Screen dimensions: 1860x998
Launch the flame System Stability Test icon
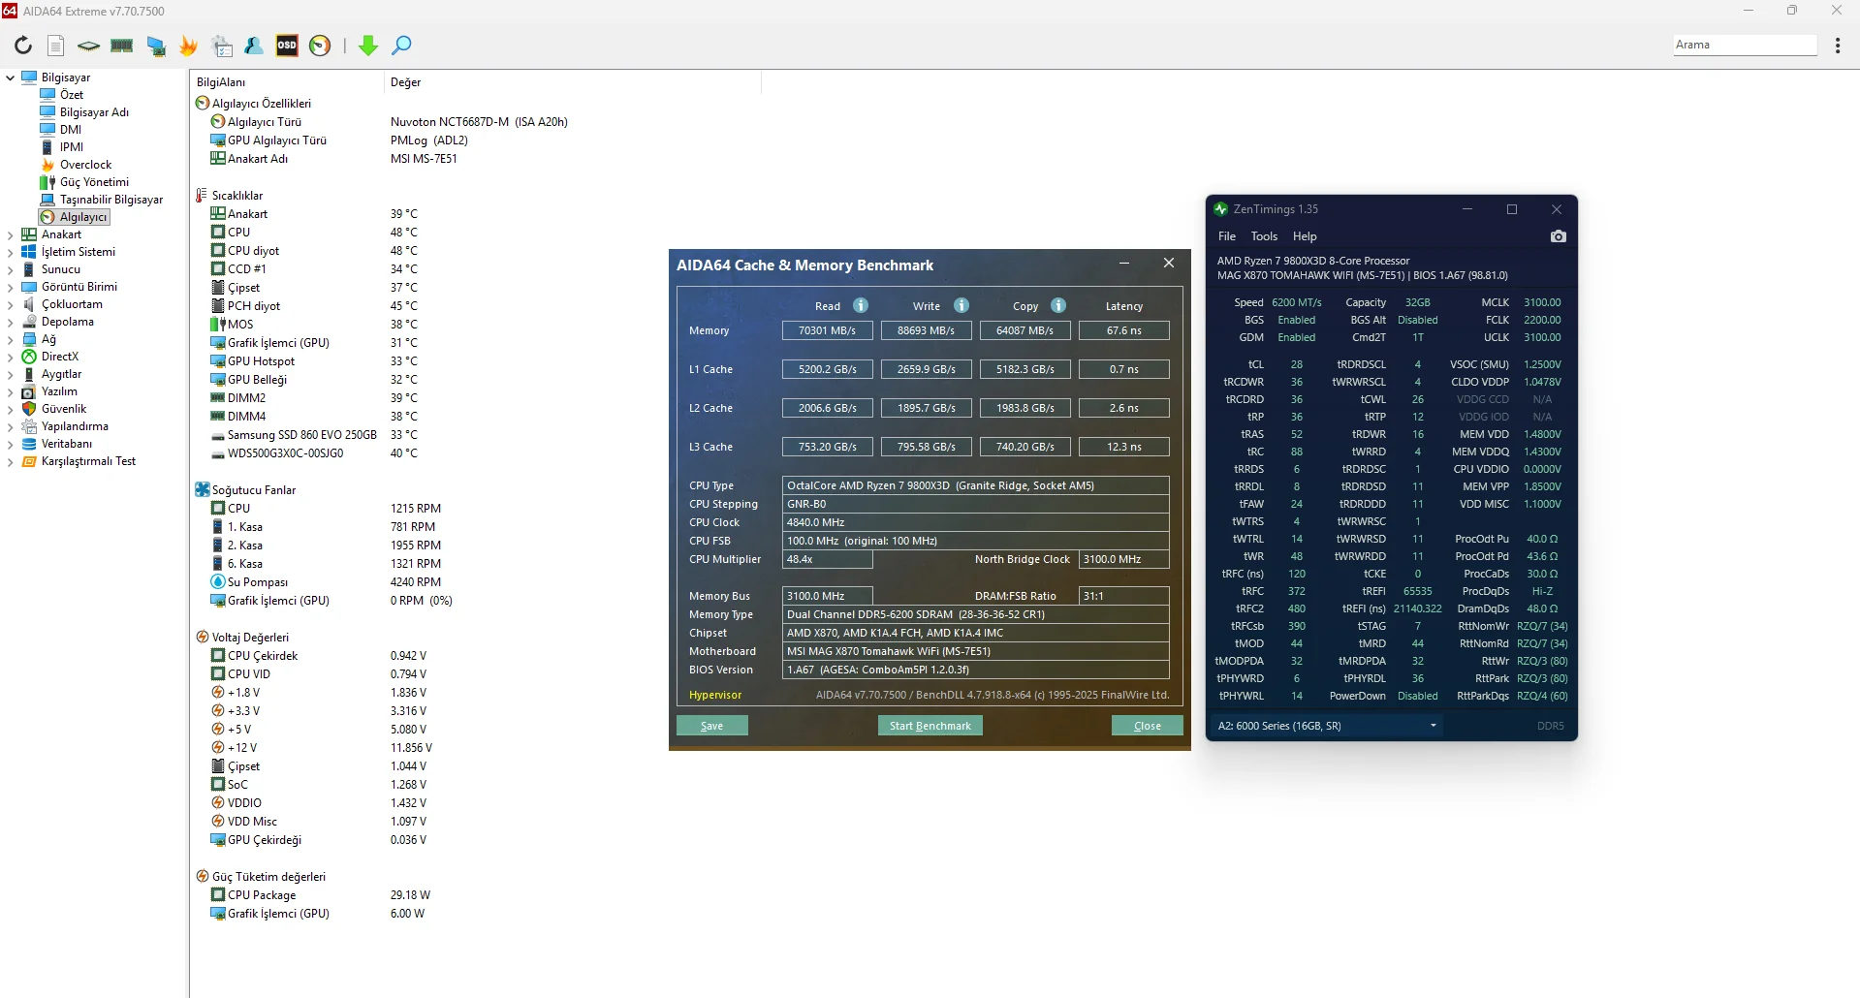point(189,46)
